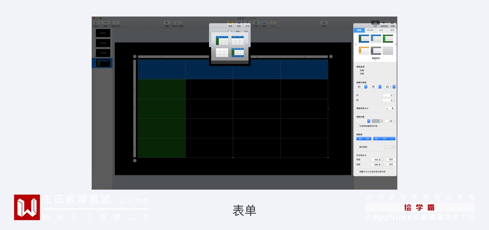This screenshot has width=489, height=230.
Task: Switch to the 排列 inspector tab
Action: pyautogui.click(x=392, y=30)
